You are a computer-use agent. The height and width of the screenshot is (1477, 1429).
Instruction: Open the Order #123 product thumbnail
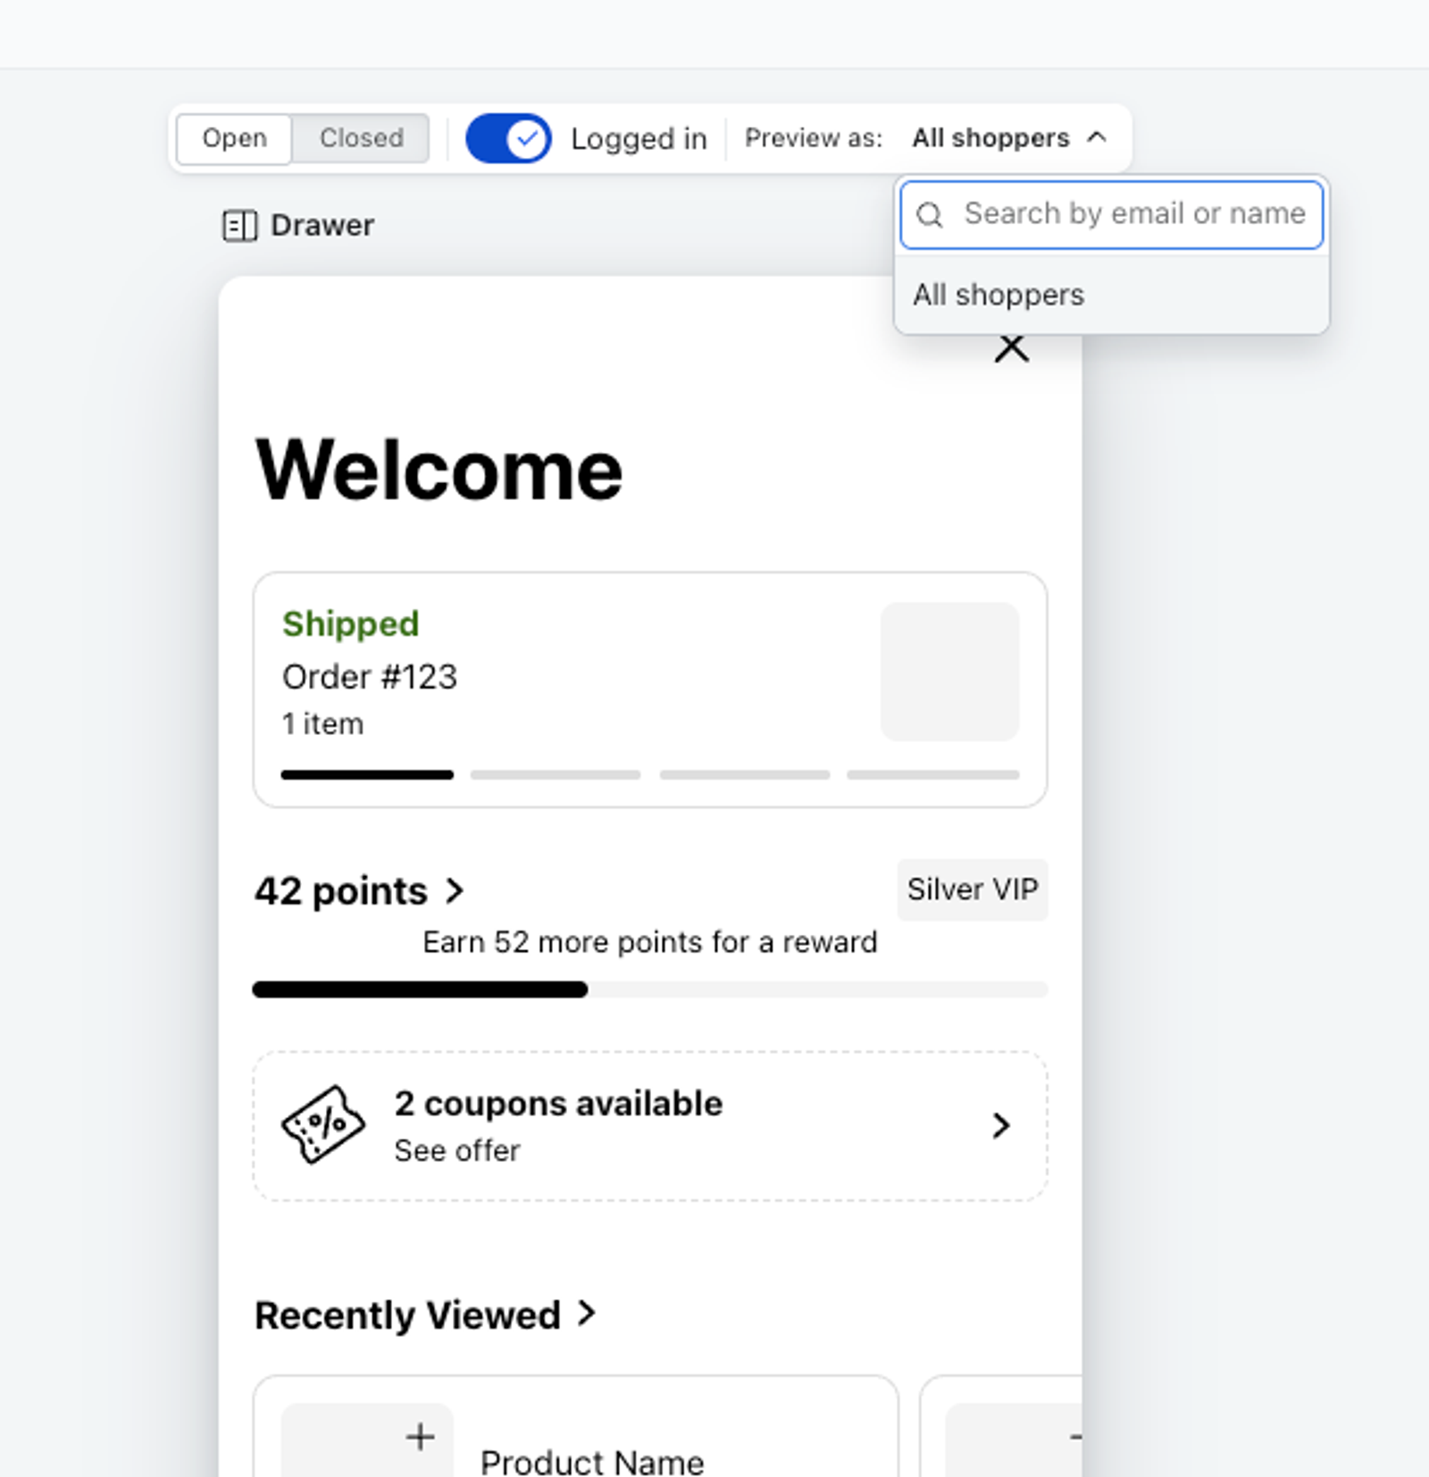click(x=950, y=672)
